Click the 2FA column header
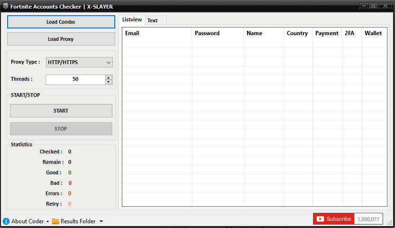 coord(352,33)
